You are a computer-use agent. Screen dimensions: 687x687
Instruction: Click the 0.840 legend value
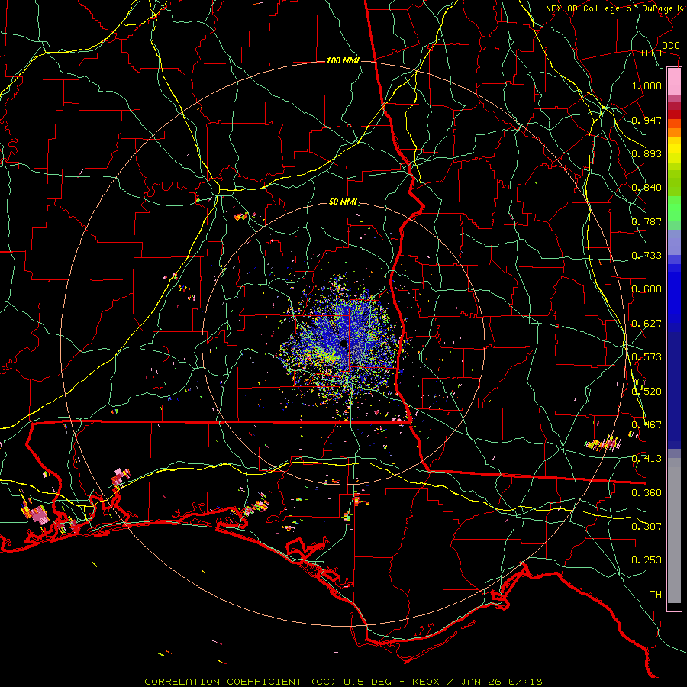[x=647, y=188]
